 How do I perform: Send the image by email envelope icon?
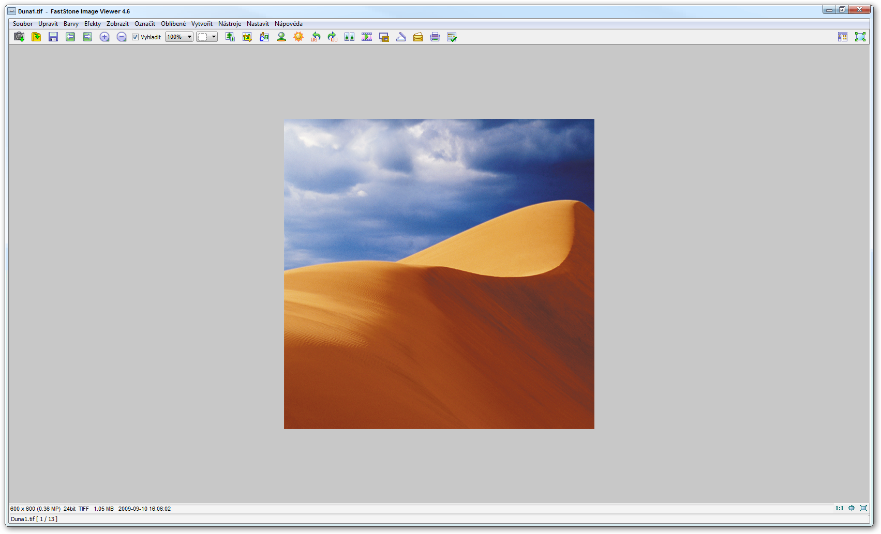click(x=418, y=37)
